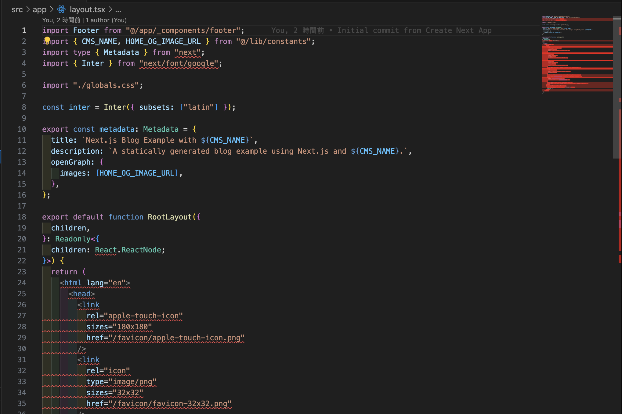The height and width of the screenshot is (414, 622).
Task: Click the React file icon in the breadcrumb
Action: pyautogui.click(x=61, y=9)
